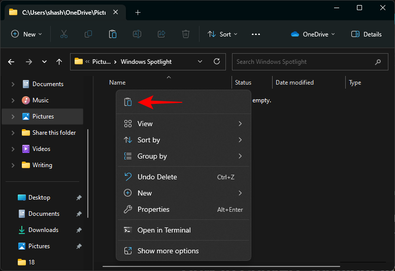
Task: Expand the OneDrive dropdown menu
Action: [313, 34]
